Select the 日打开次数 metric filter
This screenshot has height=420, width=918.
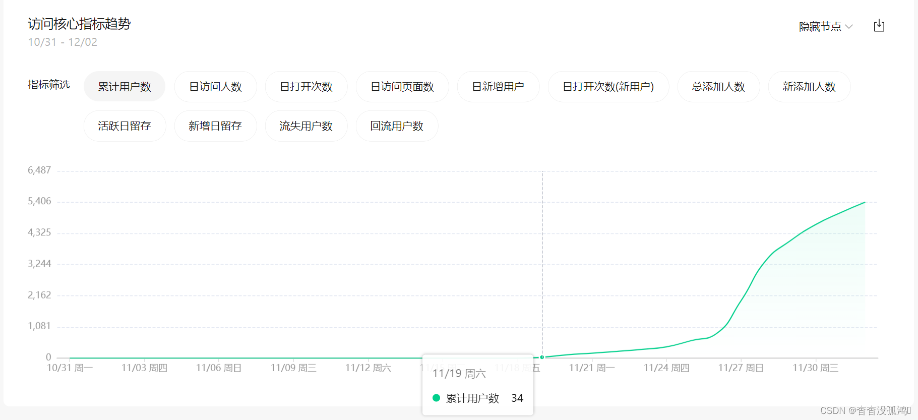click(306, 87)
